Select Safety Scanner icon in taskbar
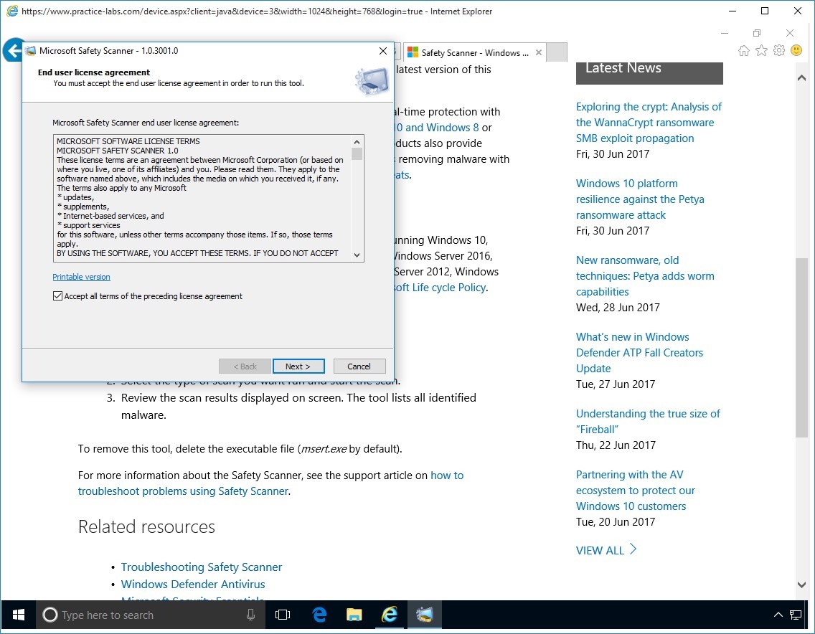This screenshot has width=815, height=634. pos(424,615)
